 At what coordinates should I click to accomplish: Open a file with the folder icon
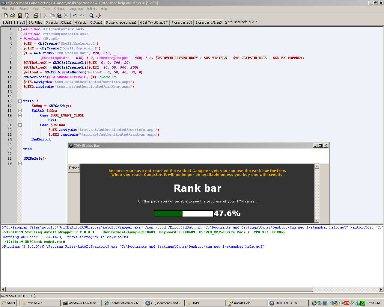click(13, 16)
